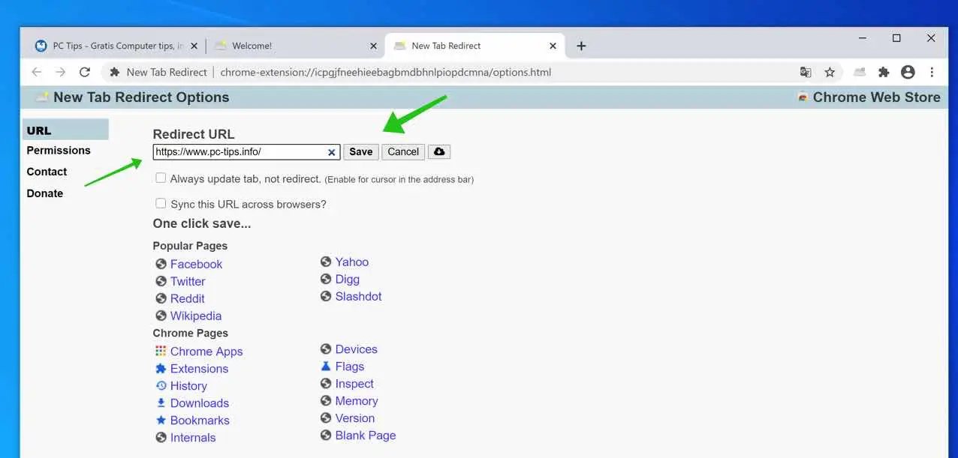Click the Chrome forward arrow

pyautogui.click(x=61, y=72)
